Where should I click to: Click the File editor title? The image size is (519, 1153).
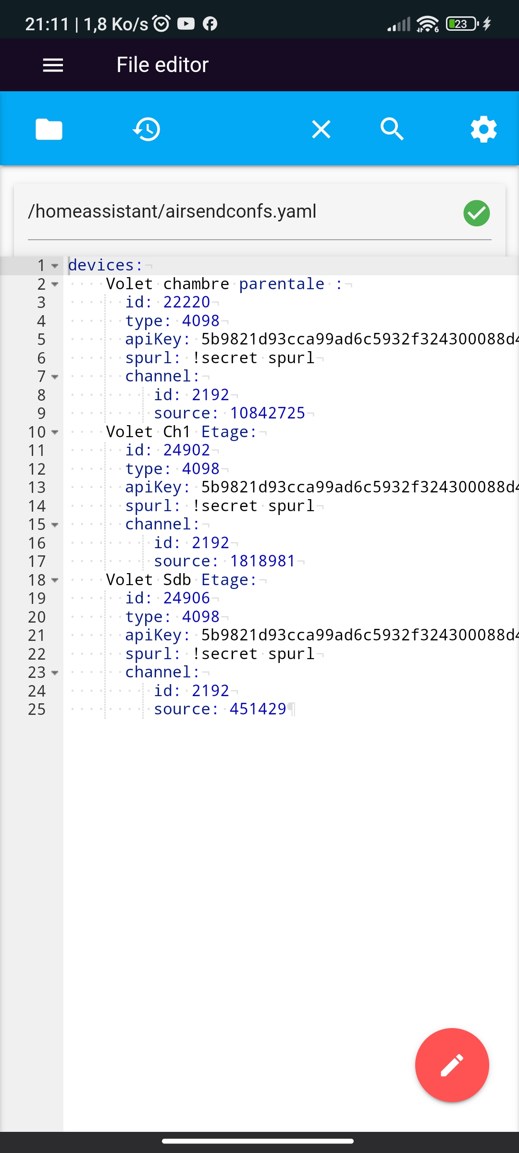coord(162,65)
